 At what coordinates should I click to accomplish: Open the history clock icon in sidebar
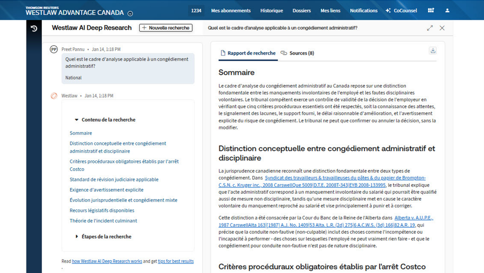tap(34, 29)
